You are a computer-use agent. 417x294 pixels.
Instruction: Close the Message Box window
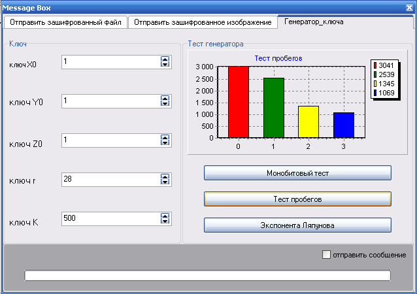tap(409, 7)
